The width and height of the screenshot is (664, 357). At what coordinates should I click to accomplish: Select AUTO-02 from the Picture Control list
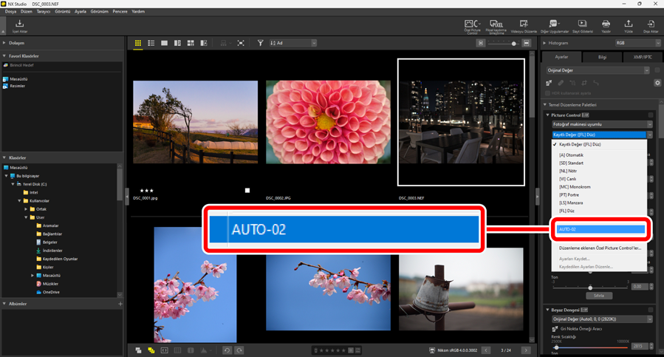601,229
